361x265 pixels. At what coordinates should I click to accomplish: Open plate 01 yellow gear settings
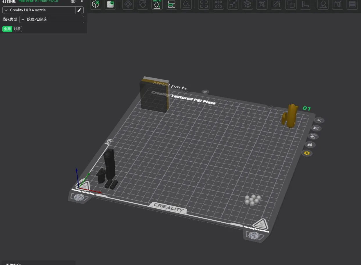307,153
